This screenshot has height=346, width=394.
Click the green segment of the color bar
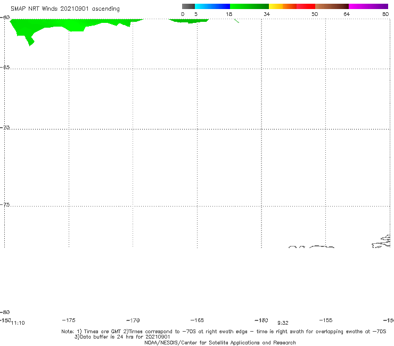click(249, 6)
